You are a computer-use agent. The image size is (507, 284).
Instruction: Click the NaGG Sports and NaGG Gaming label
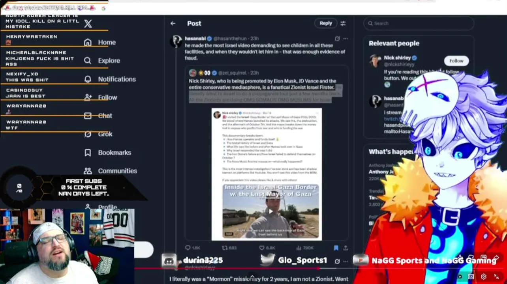[434, 260]
